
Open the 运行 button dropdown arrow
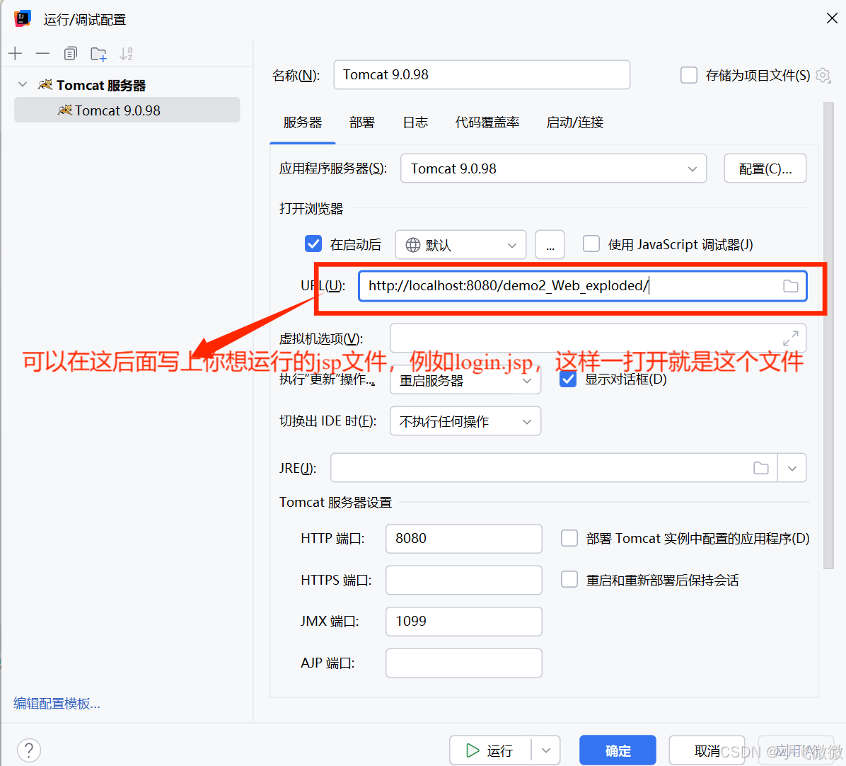(546, 750)
